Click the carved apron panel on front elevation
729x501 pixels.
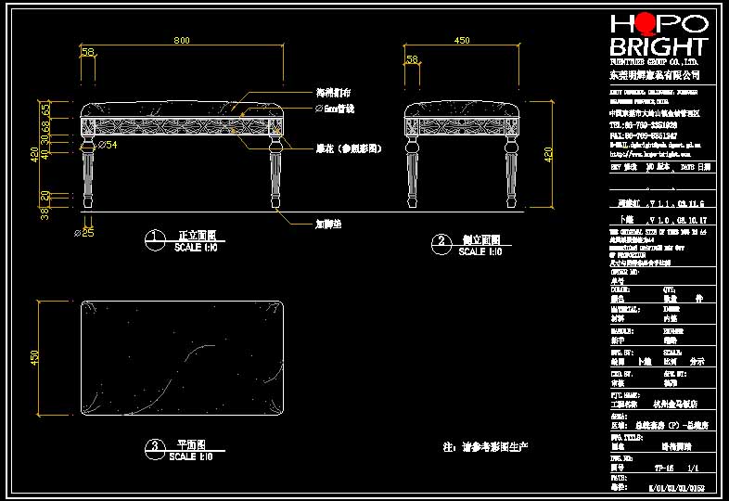coord(182,126)
